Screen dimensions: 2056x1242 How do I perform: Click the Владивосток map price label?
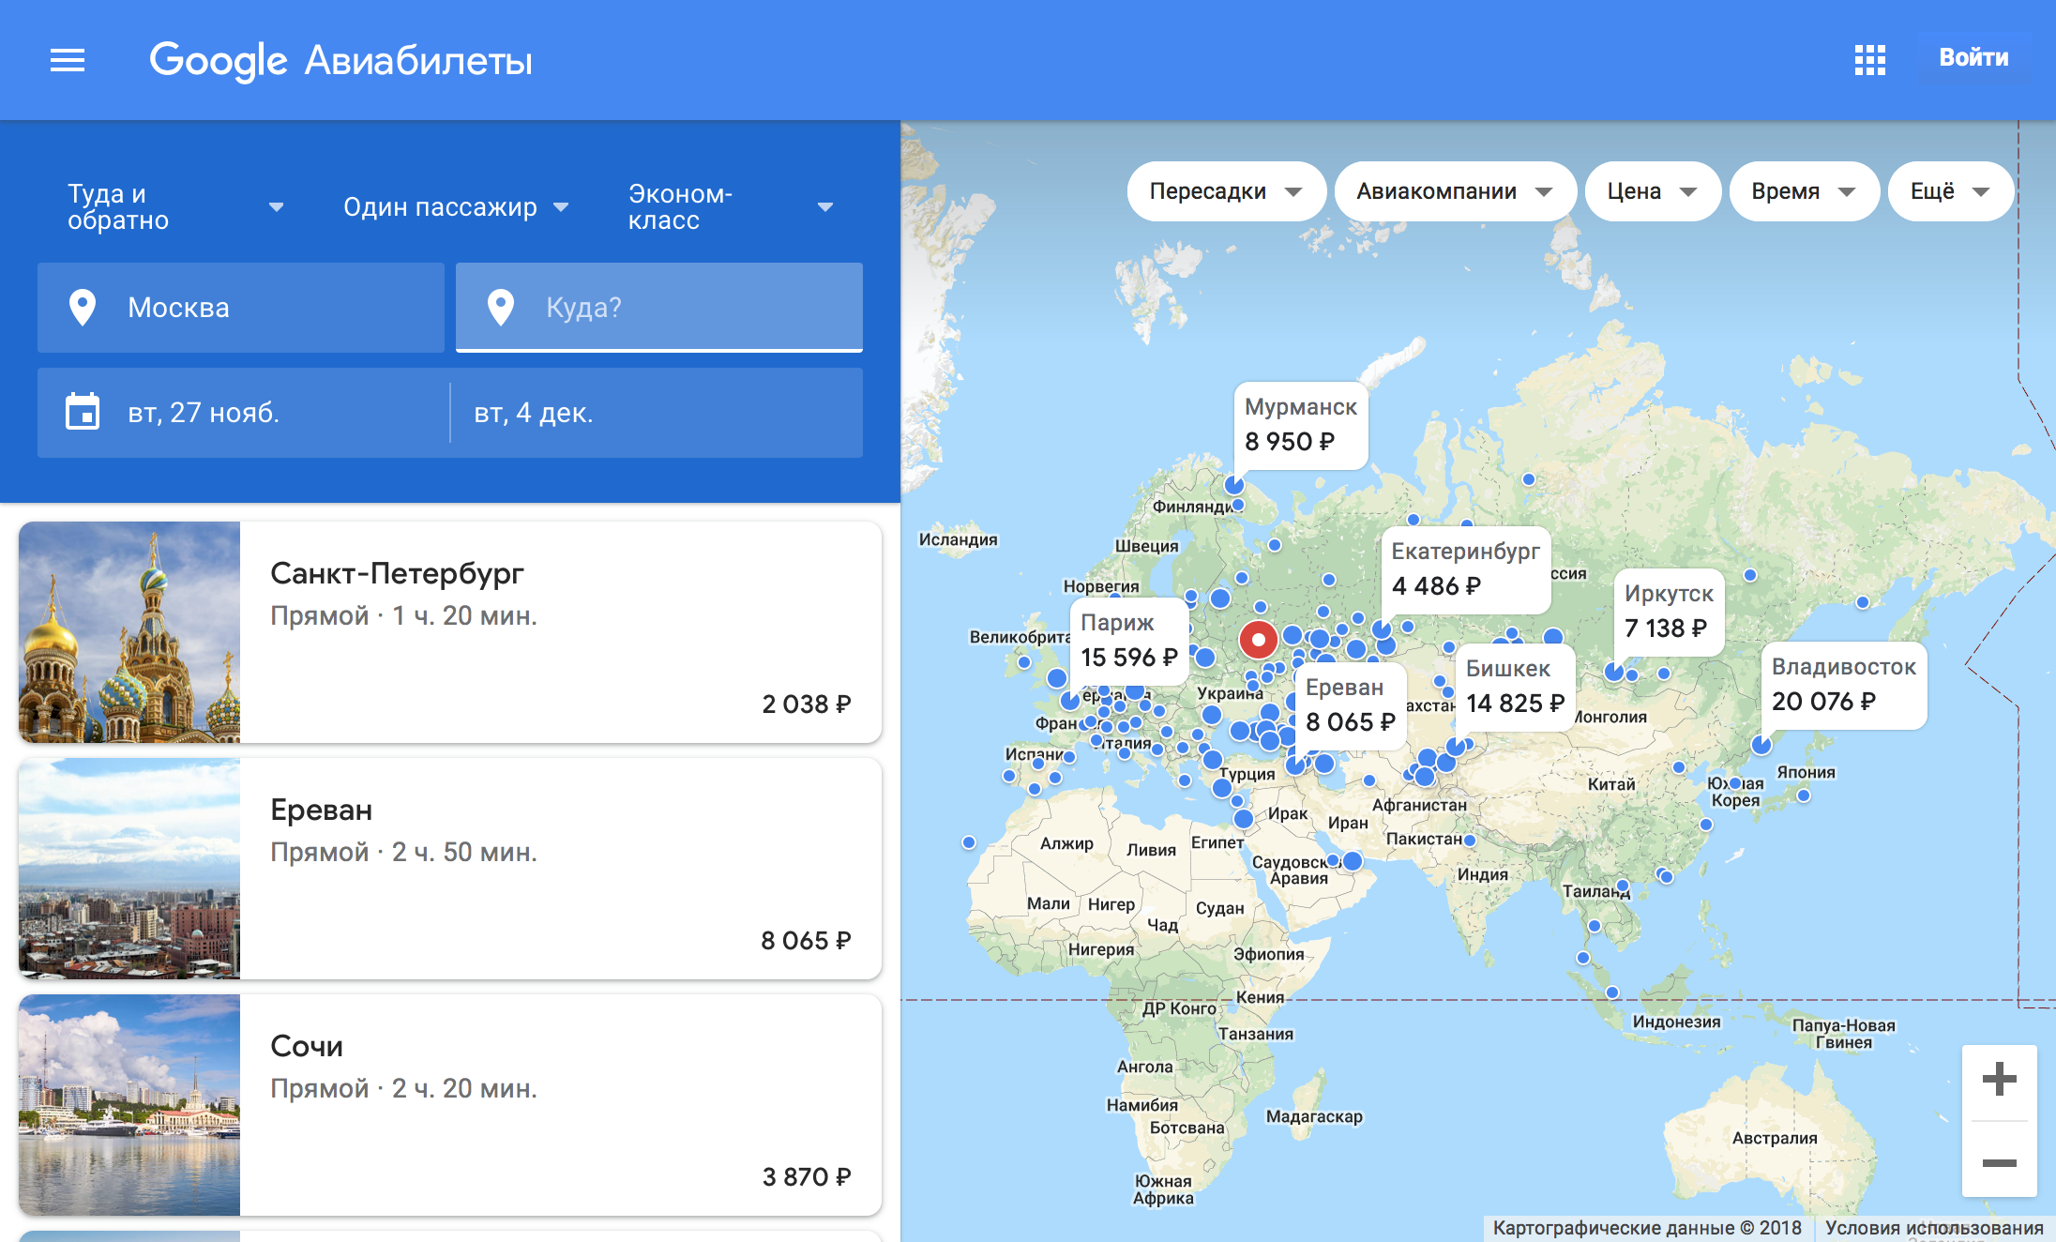[x=1843, y=685]
